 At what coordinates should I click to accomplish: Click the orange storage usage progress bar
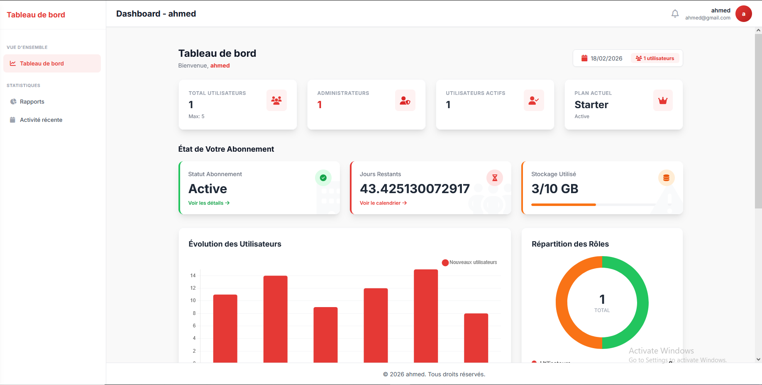(x=563, y=204)
